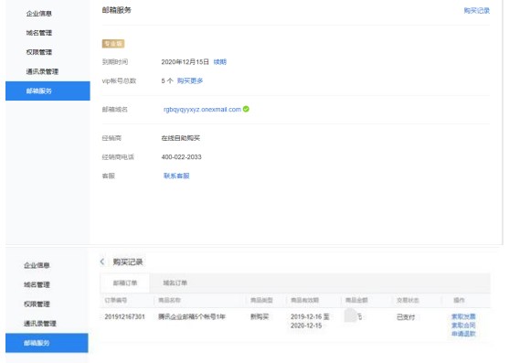Click the green verified checkmark icon

coord(246,109)
